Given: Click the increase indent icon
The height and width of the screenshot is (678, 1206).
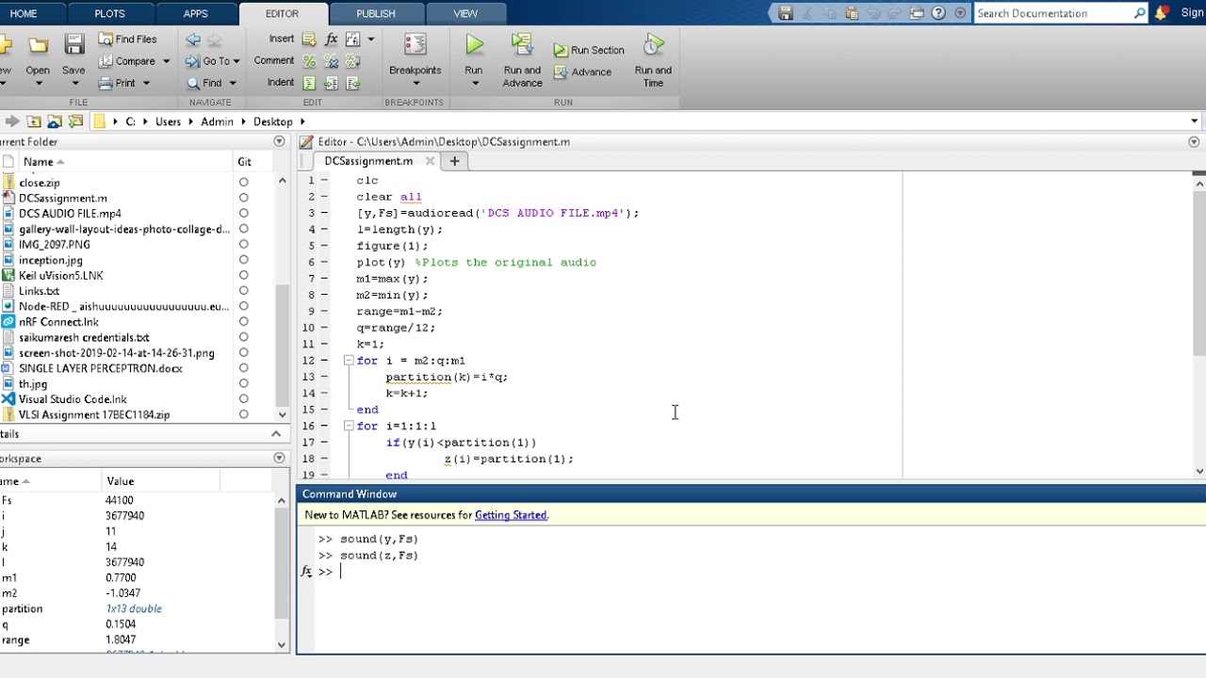Looking at the screenshot, I should tap(331, 83).
